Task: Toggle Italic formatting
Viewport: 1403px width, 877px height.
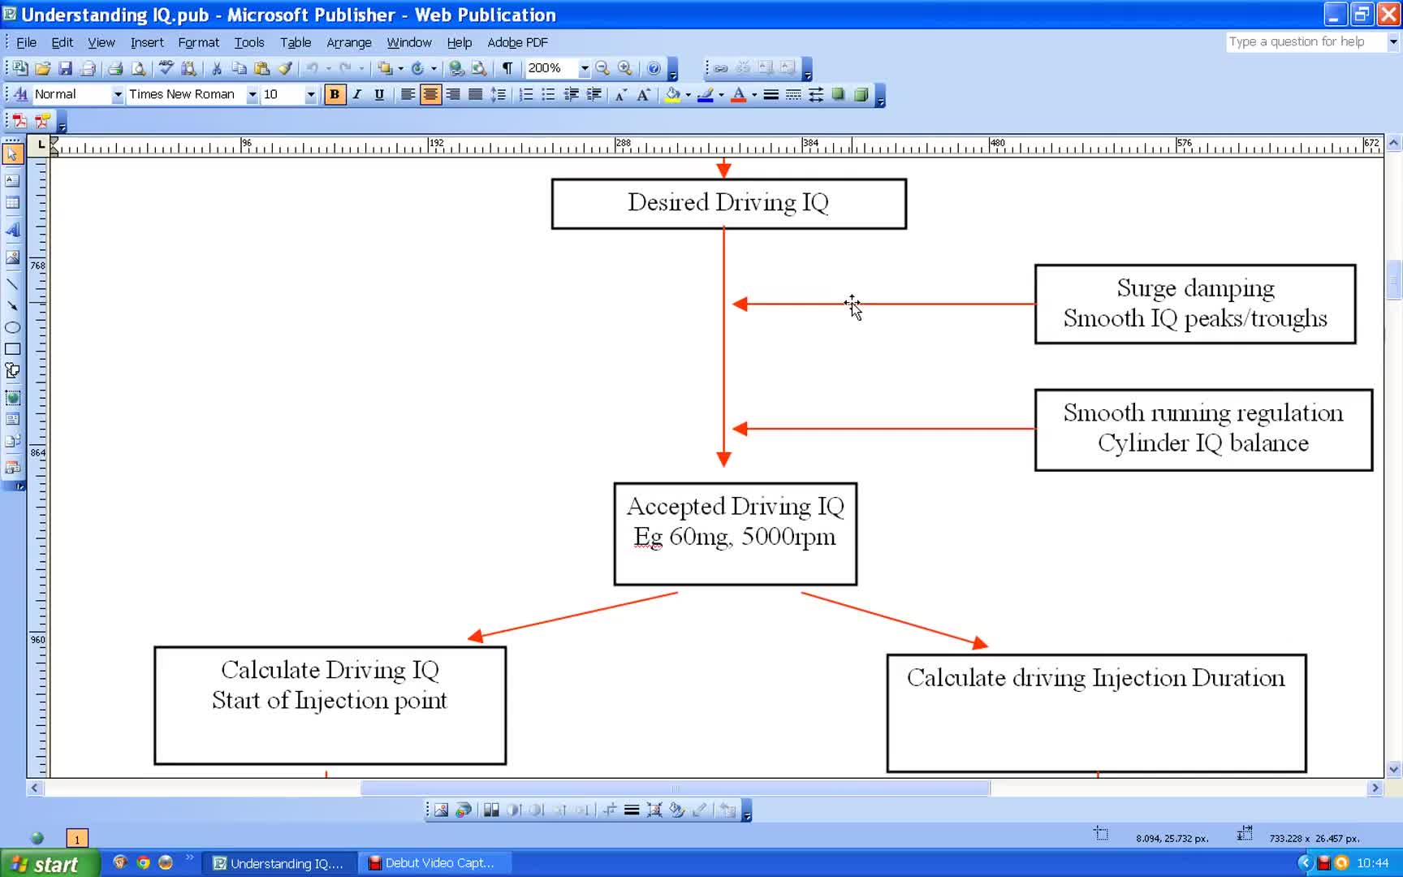Action: pos(356,95)
